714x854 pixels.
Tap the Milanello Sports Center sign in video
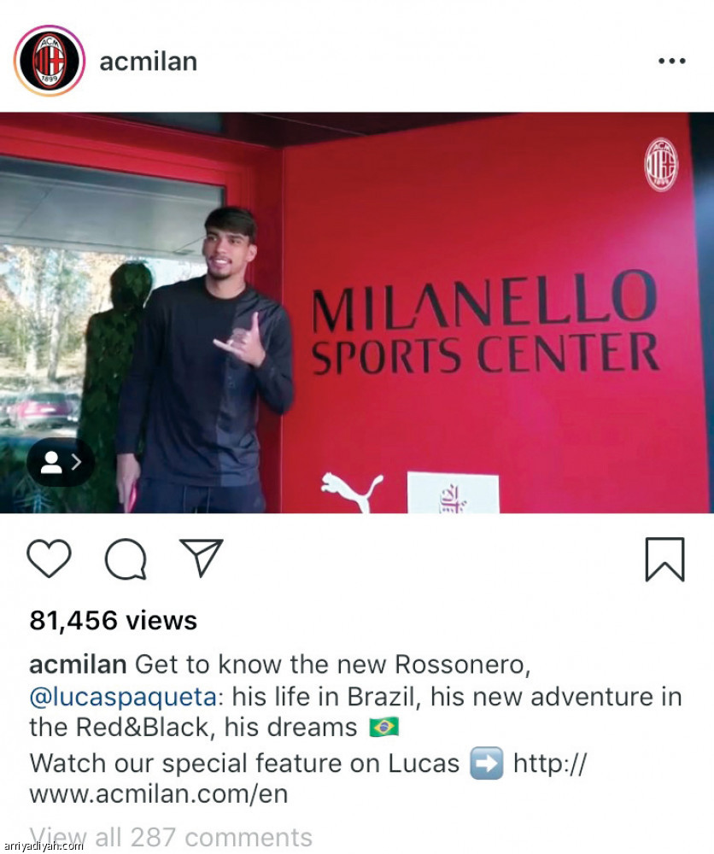pyautogui.click(x=485, y=324)
